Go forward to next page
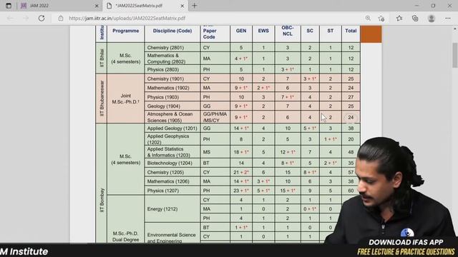Viewport: 458px width, 257px height. pos(26,19)
